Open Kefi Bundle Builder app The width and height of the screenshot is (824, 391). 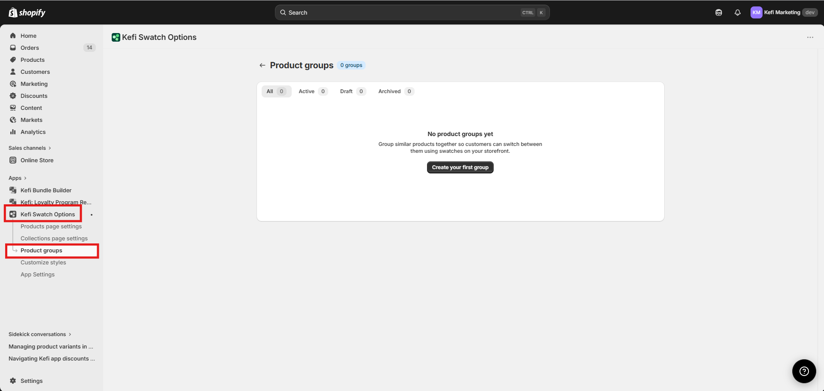coord(46,190)
